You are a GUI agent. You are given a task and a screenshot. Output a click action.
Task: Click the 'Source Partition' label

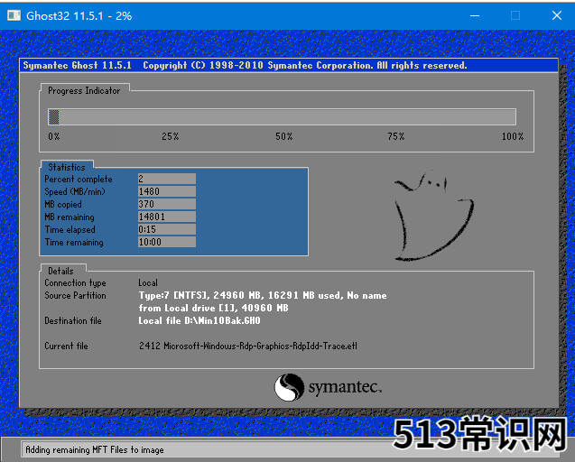[75, 296]
